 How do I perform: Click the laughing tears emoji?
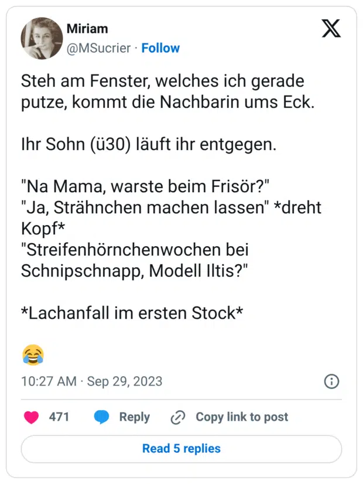pyautogui.click(x=33, y=354)
